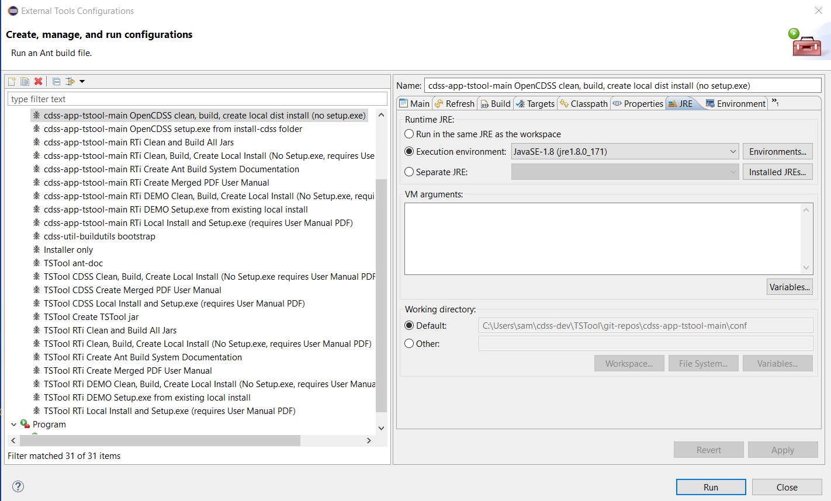Screen dimensions: 831x501
Task: Collapse all configurations in the tree
Action: click(x=56, y=81)
